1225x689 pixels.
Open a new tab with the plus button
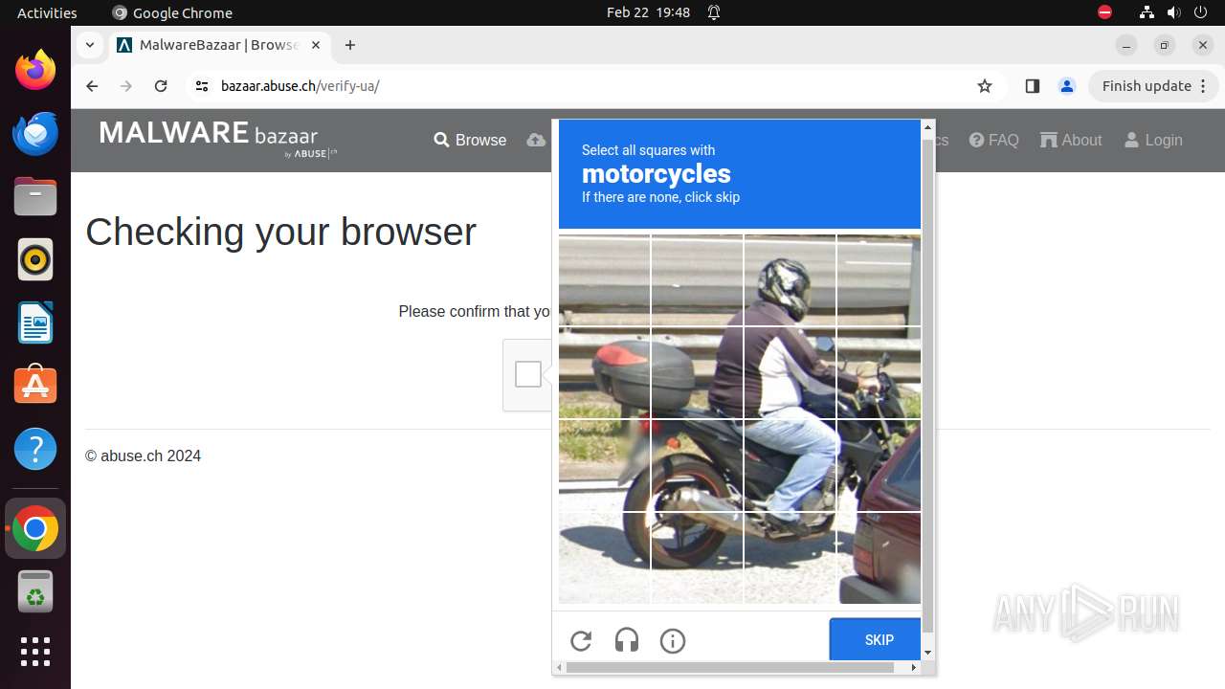350,45
